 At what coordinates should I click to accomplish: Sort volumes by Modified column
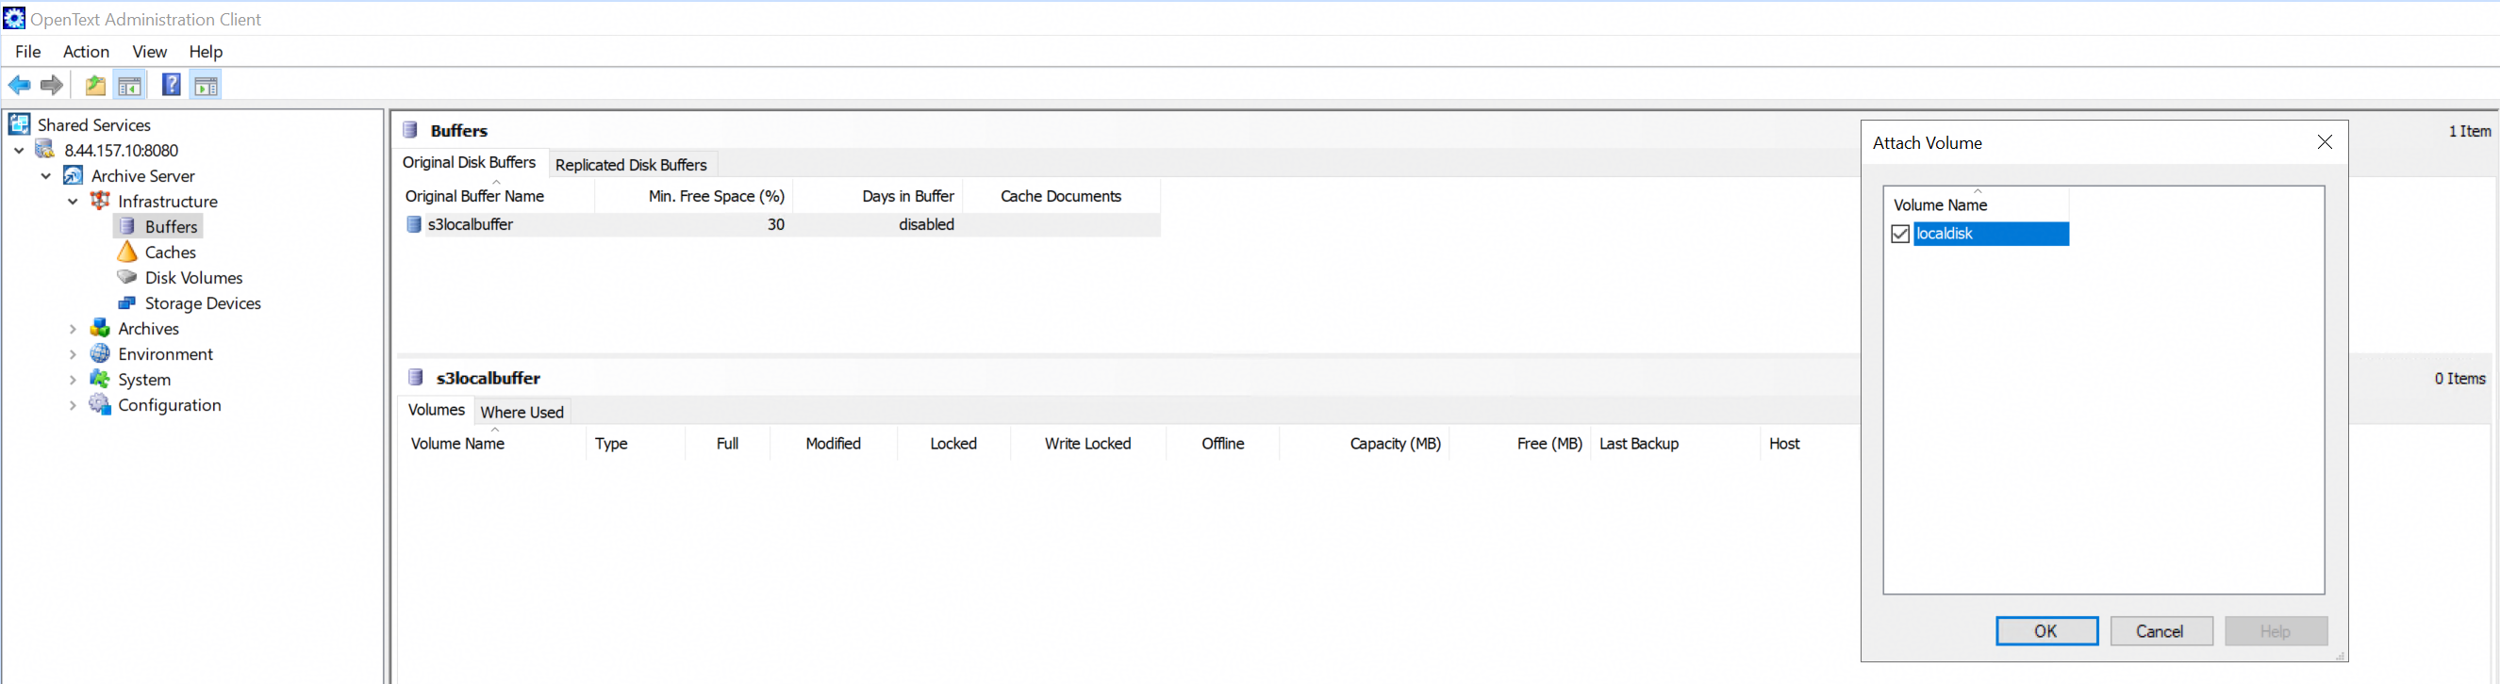point(834,444)
